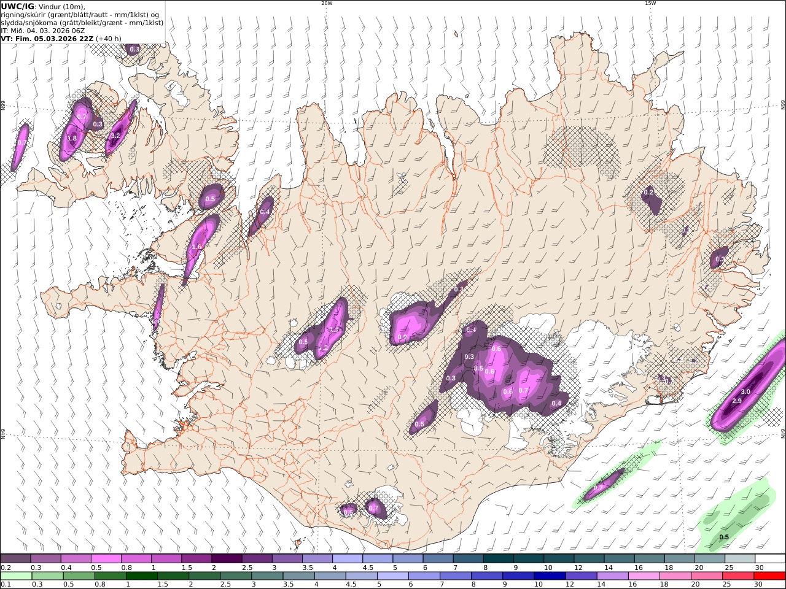Click the pale lavender 4 snow legend swatch
The width and height of the screenshot is (786, 589).
coord(347,558)
